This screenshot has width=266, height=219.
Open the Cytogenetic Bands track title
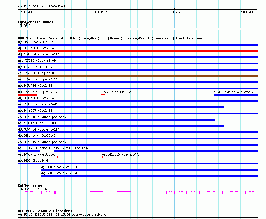point(36,22)
